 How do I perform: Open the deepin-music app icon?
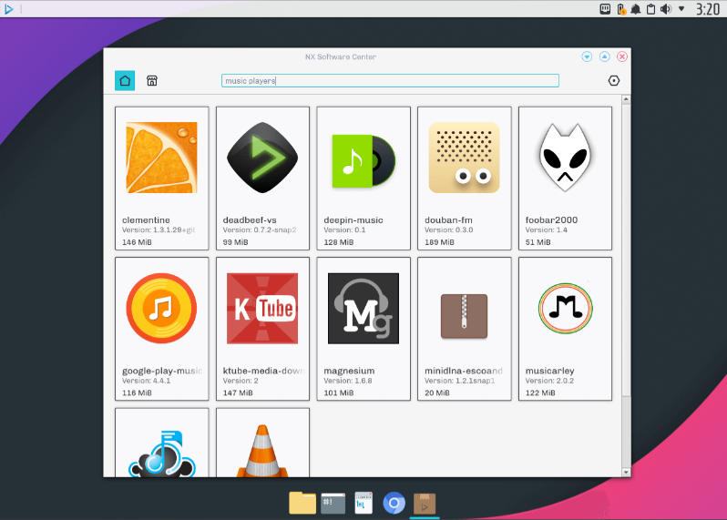coord(363,161)
